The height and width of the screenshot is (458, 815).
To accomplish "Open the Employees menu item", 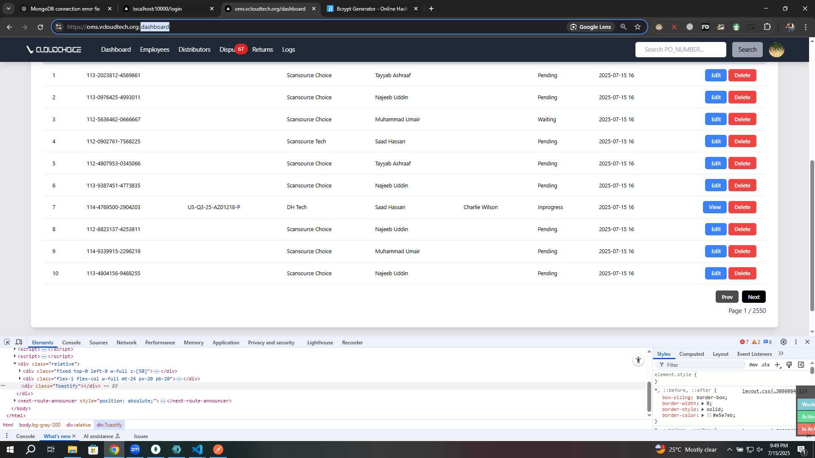I will (x=155, y=50).
